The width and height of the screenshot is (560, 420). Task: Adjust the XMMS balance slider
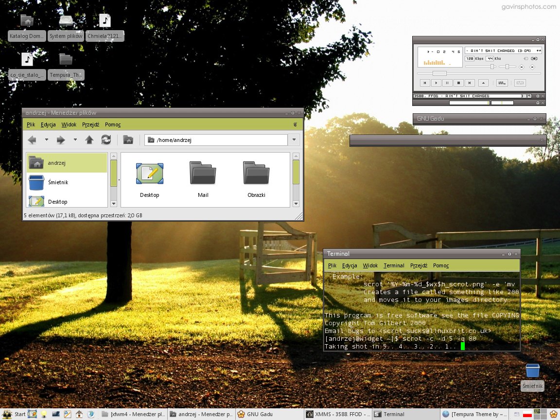(x=507, y=67)
